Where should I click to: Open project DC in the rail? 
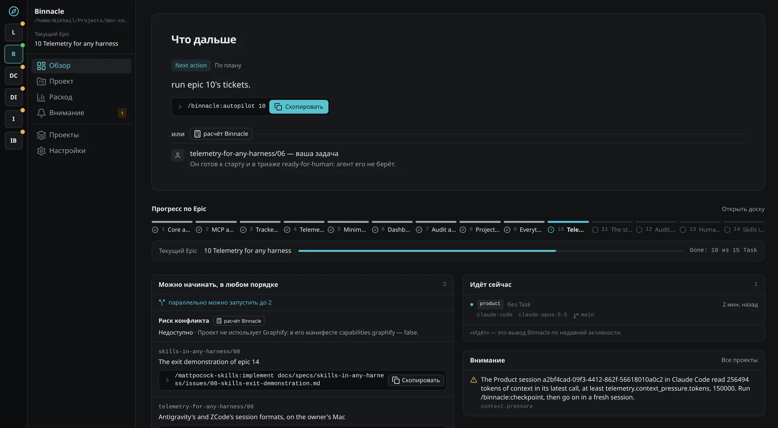coord(14,76)
